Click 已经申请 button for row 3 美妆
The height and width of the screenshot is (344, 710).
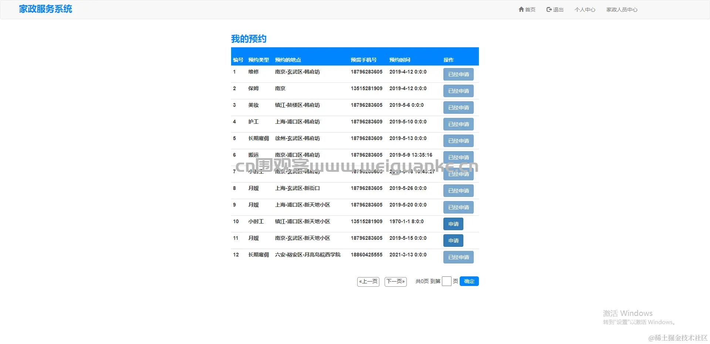[458, 108]
